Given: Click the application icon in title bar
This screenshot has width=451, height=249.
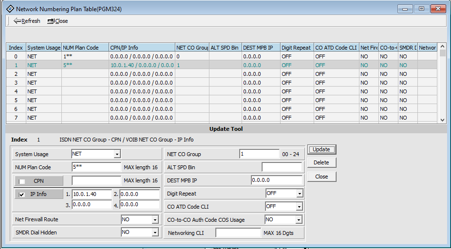Looking at the screenshot, I should [x=10, y=9].
